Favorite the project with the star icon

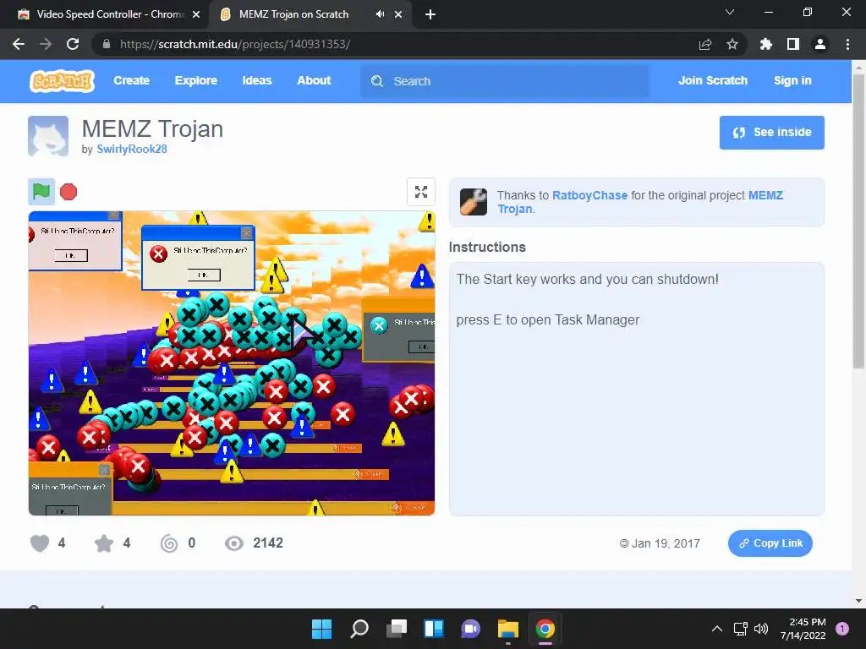(x=104, y=543)
